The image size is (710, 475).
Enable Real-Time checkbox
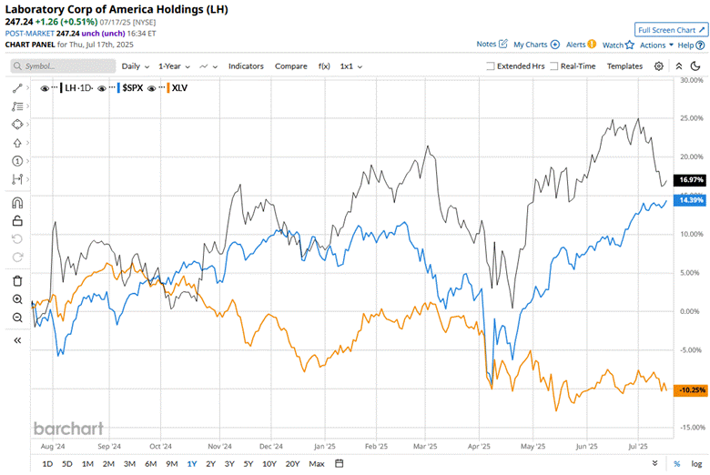pos(553,66)
